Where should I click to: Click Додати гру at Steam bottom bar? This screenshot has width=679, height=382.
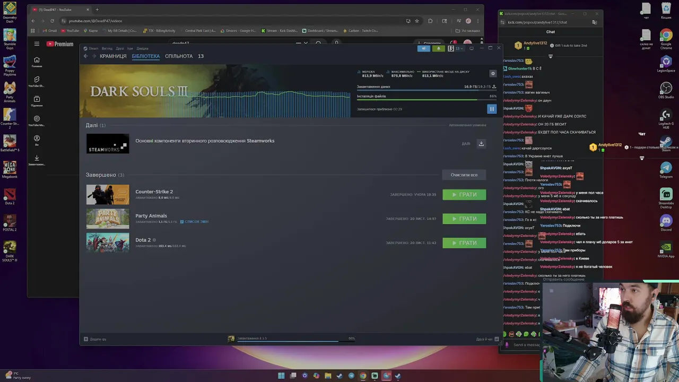(95, 339)
